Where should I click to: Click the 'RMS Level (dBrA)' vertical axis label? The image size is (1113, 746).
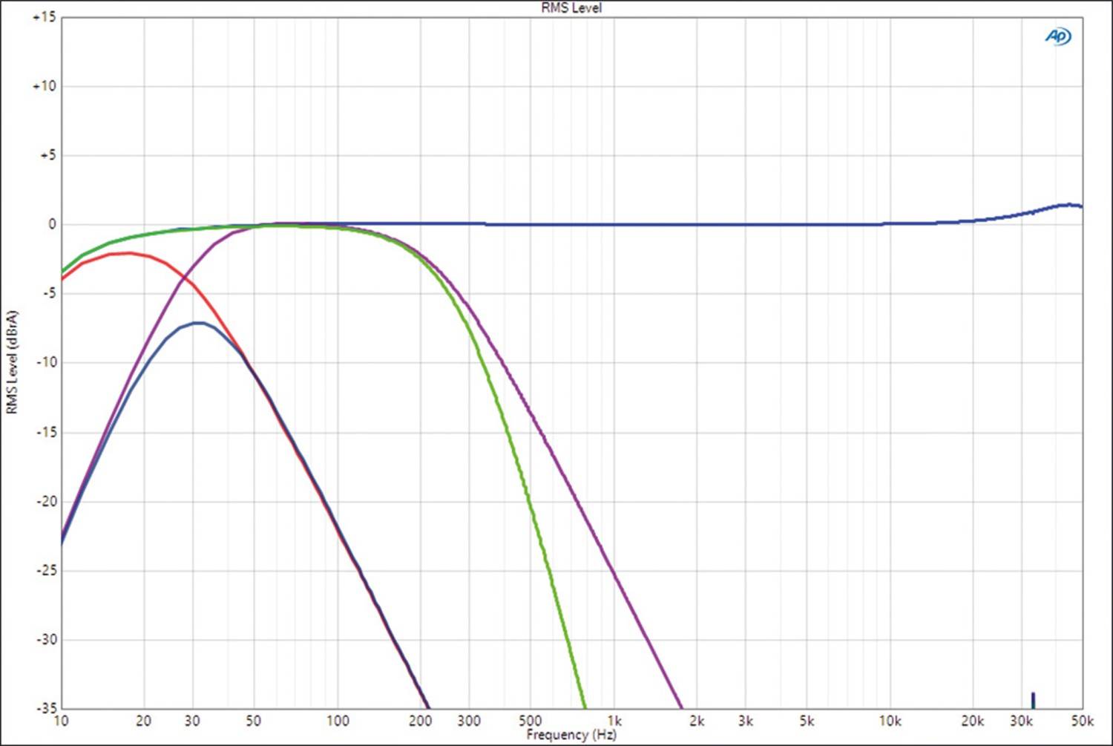click(11, 362)
